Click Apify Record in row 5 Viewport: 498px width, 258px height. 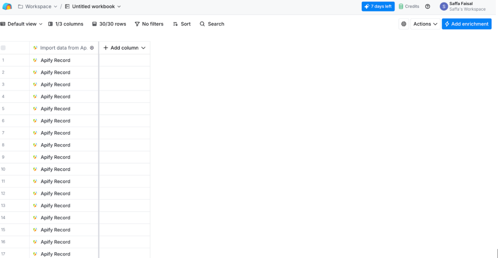(55, 109)
